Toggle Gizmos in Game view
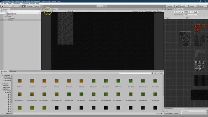Viewport: 208px width, 117px height. click(x=159, y=11)
